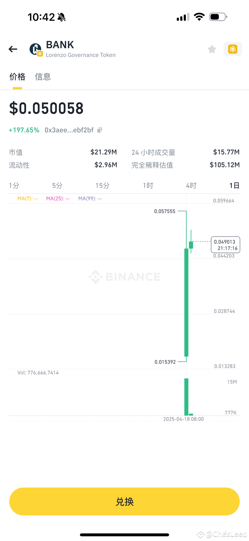Tap the battery icon in status bar
Screen dimensions: 249x541
point(218,17)
